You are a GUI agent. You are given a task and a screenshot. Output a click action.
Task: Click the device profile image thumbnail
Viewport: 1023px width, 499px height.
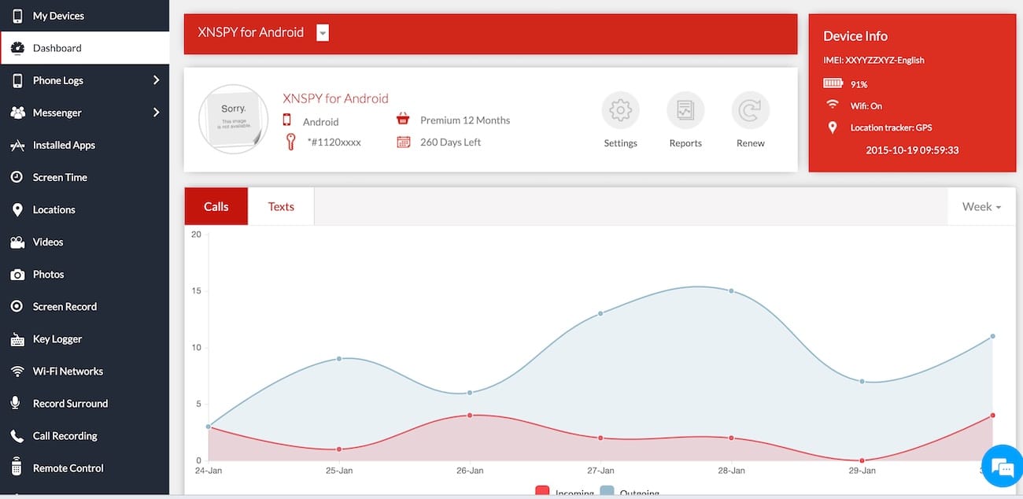[233, 120]
